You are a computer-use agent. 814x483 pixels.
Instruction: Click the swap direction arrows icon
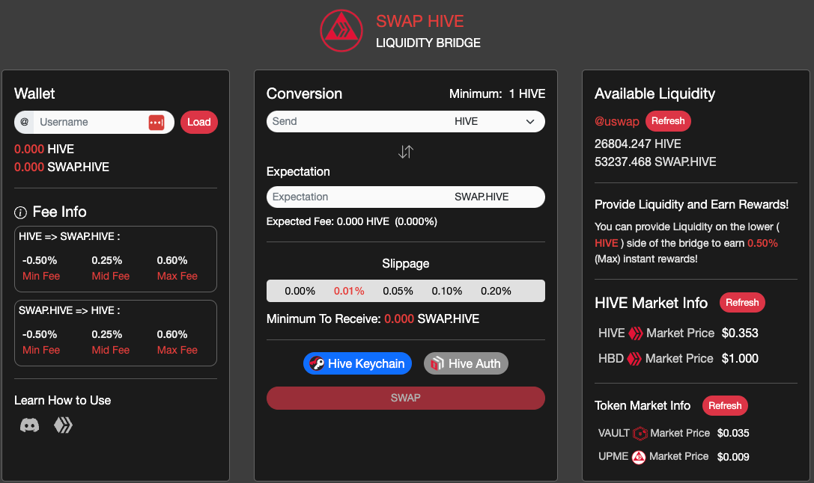point(405,152)
